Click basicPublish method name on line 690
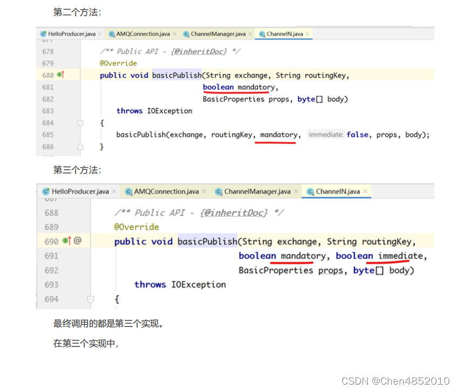This screenshot has width=458, height=390. [x=207, y=241]
